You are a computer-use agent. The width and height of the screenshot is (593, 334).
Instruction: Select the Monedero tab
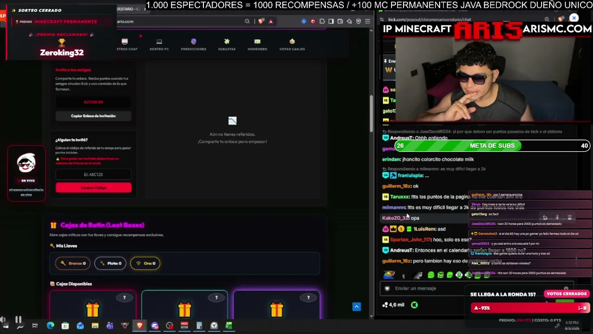(x=257, y=45)
